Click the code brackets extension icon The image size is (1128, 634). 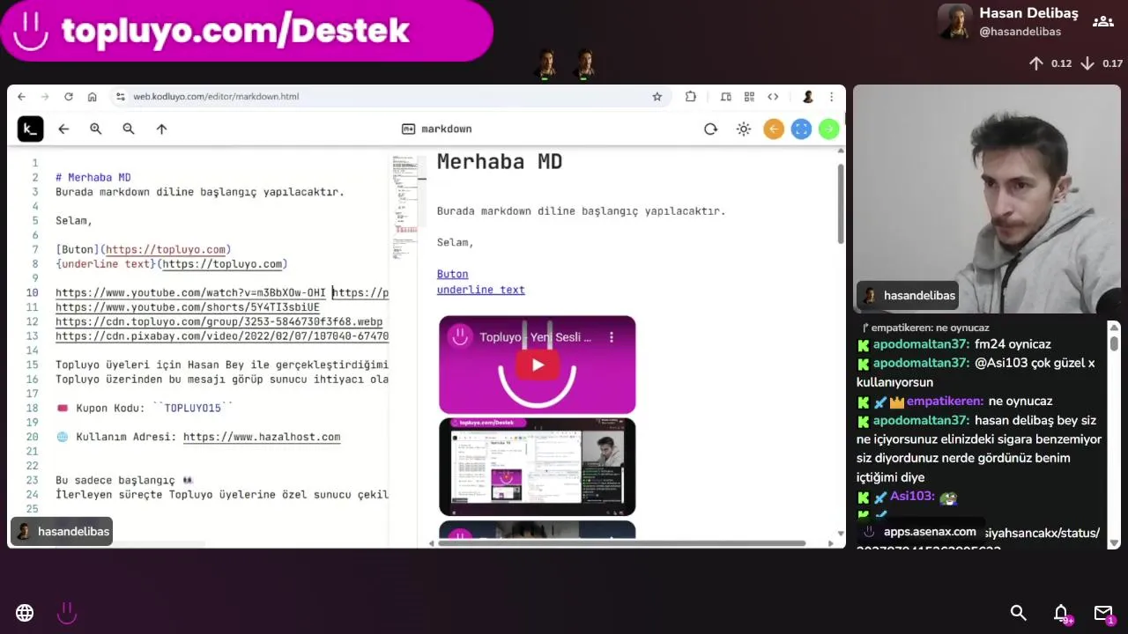(x=773, y=97)
